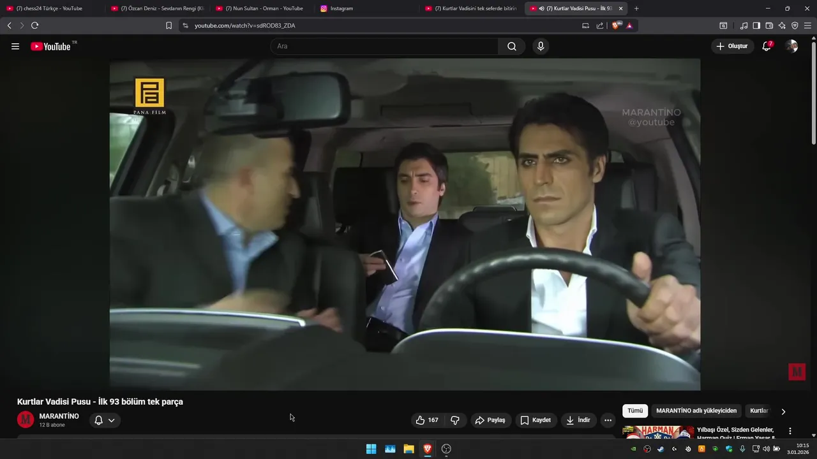Open the YouTube notifications bell
The height and width of the screenshot is (459, 817).
(767, 46)
